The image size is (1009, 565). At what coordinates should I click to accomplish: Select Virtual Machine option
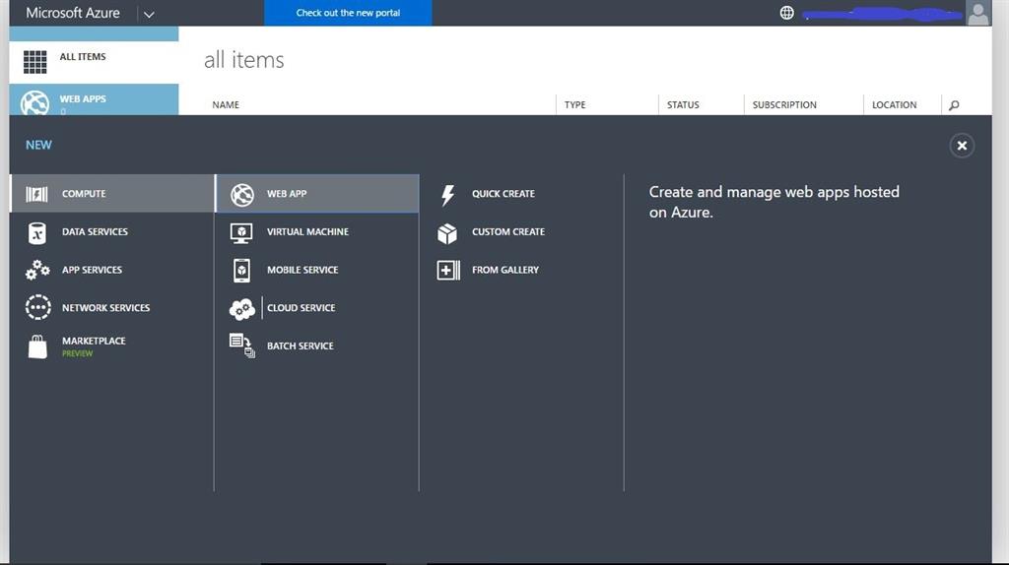(316, 231)
